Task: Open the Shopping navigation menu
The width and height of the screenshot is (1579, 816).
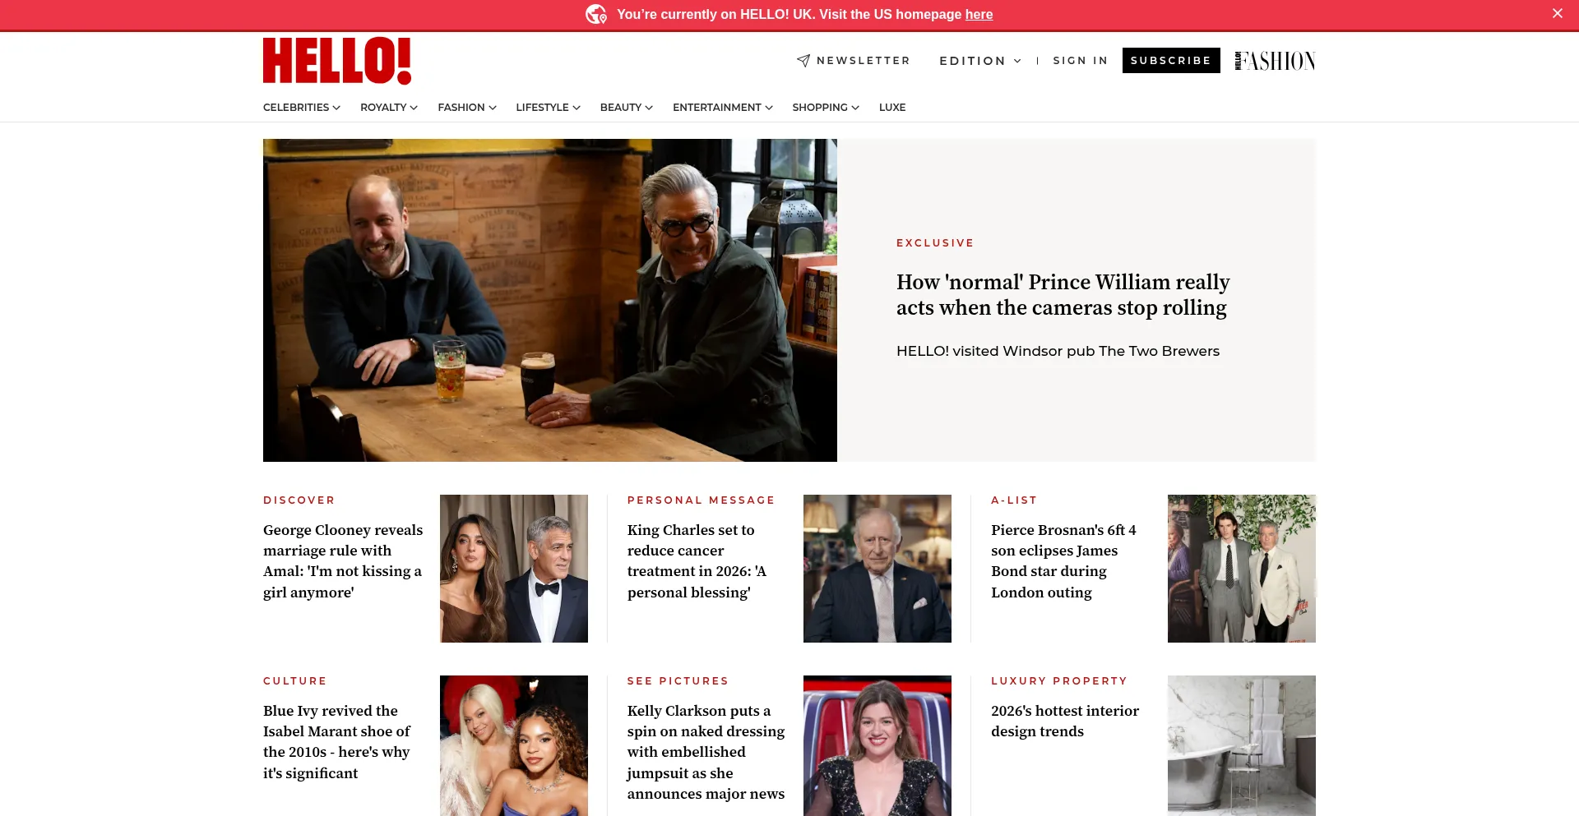Action: [826, 108]
